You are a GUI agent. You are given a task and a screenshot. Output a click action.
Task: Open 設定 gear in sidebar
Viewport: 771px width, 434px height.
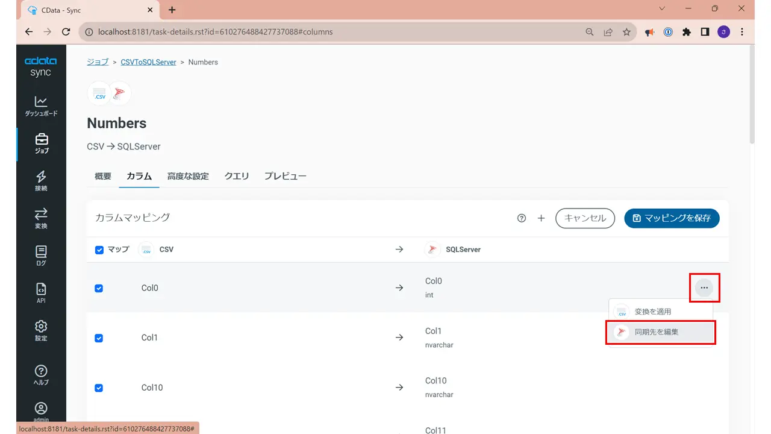tap(41, 330)
